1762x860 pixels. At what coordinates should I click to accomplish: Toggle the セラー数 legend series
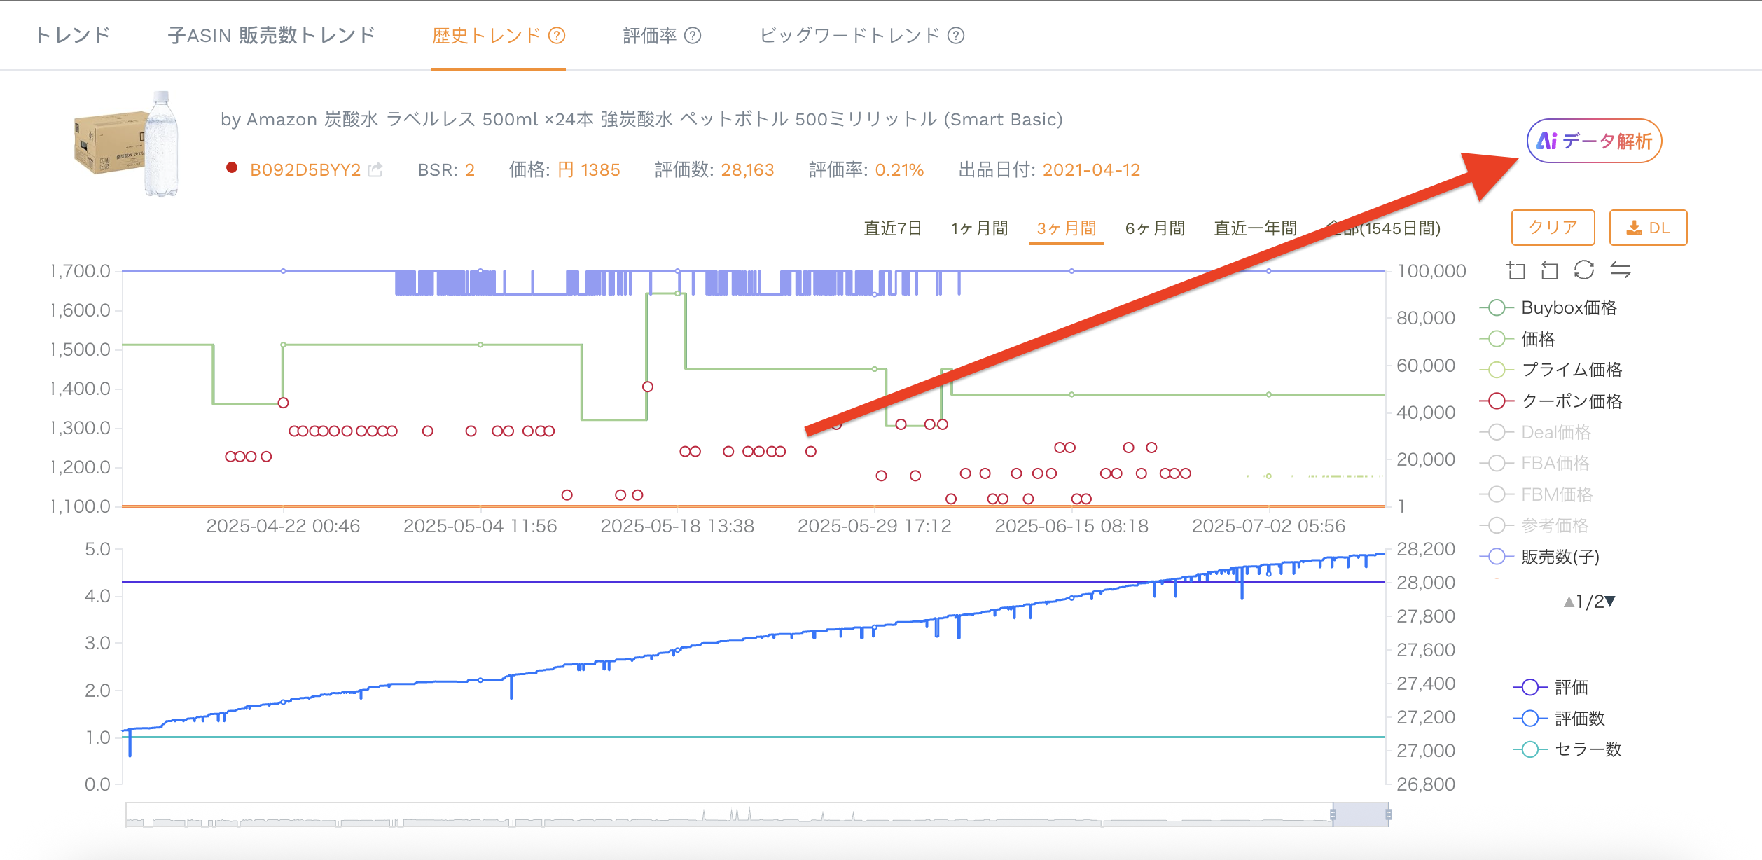click(x=1567, y=749)
